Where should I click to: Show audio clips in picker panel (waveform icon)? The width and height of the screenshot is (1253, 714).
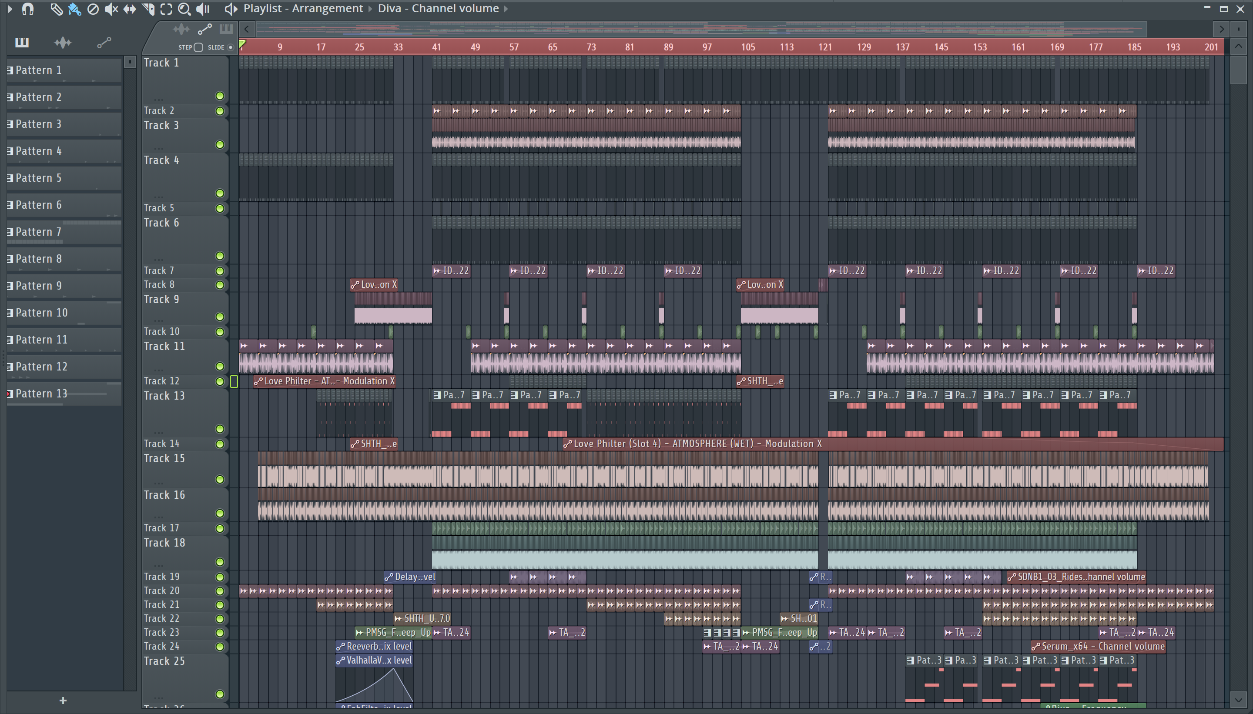[63, 43]
